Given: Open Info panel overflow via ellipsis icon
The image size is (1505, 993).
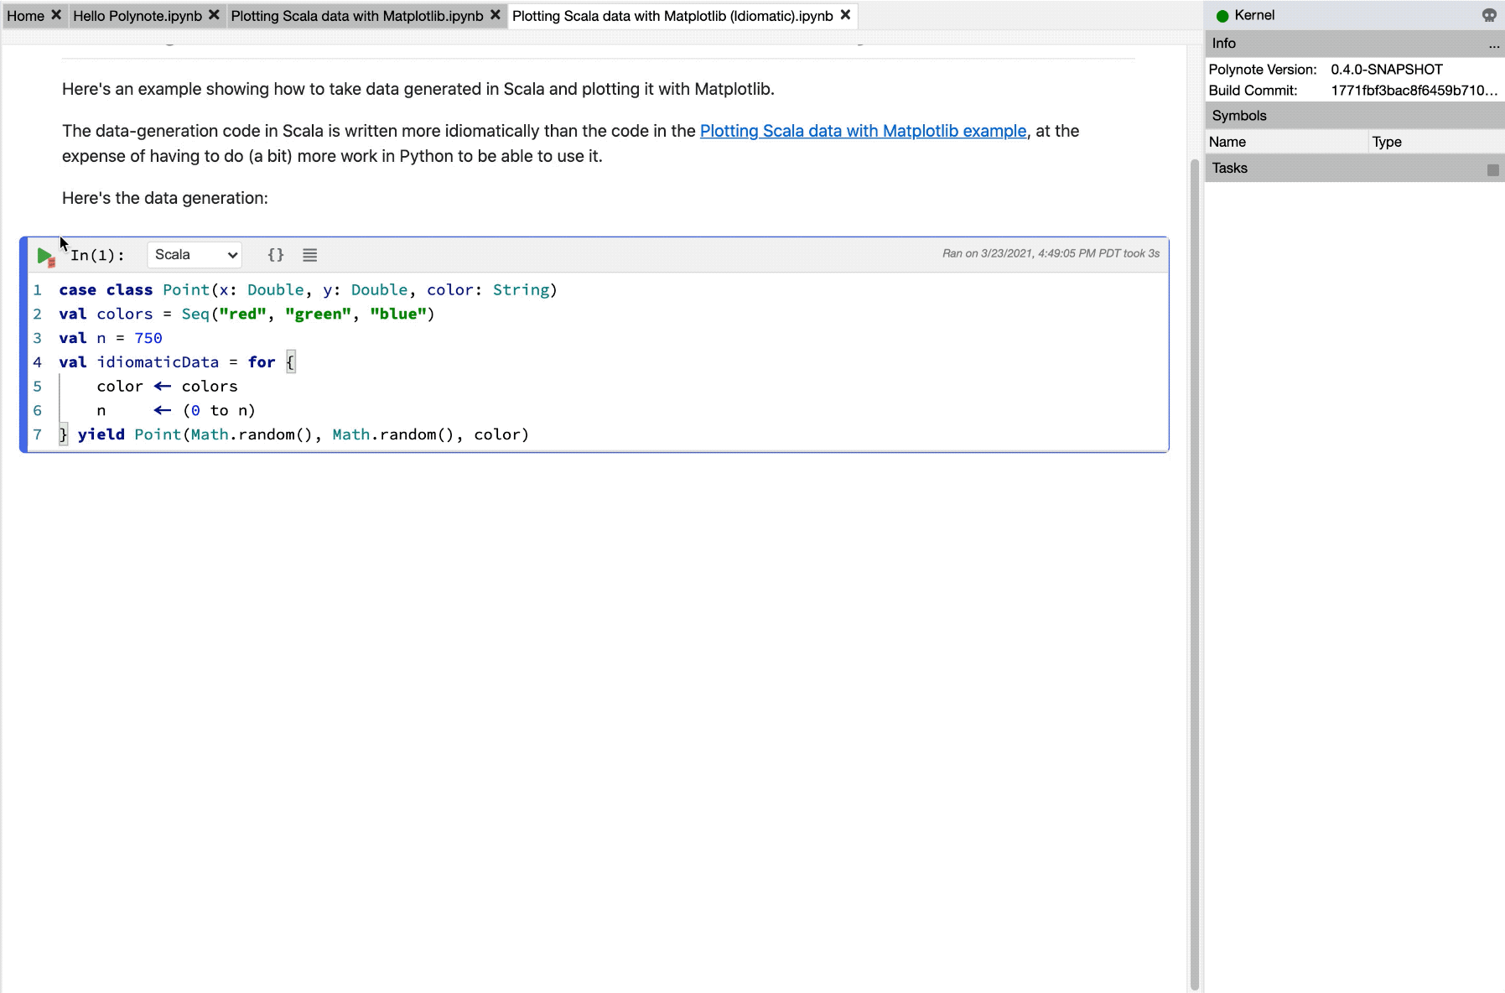Looking at the screenshot, I should point(1494,45).
